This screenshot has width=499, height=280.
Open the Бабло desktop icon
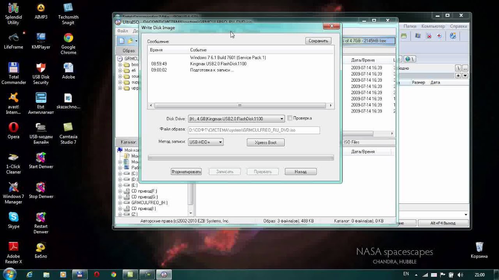pos(41,250)
